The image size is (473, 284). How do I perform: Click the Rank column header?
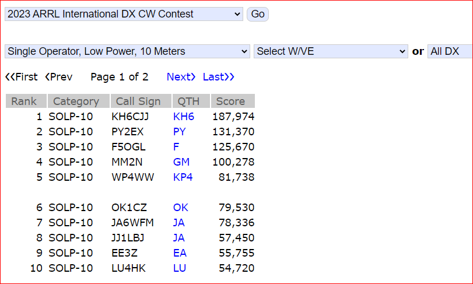click(x=26, y=101)
